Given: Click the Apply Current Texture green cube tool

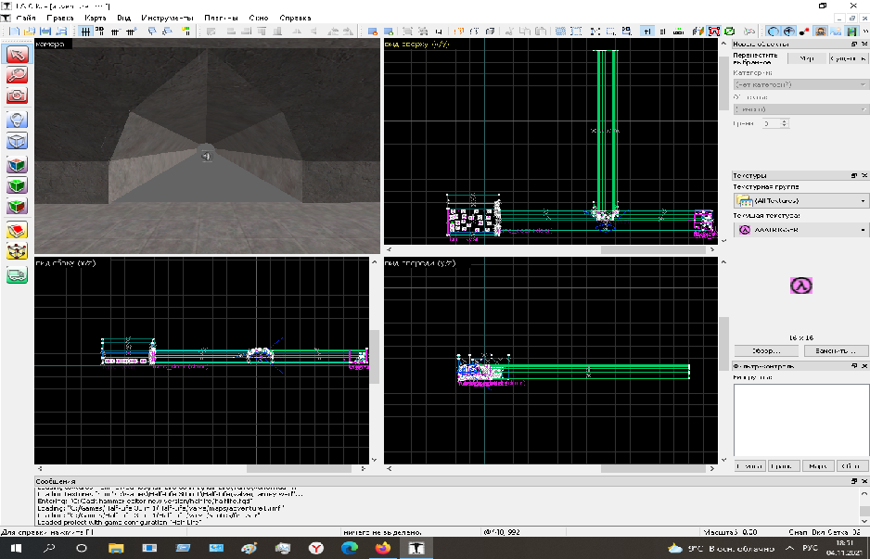Looking at the screenshot, I should pyautogui.click(x=18, y=185).
